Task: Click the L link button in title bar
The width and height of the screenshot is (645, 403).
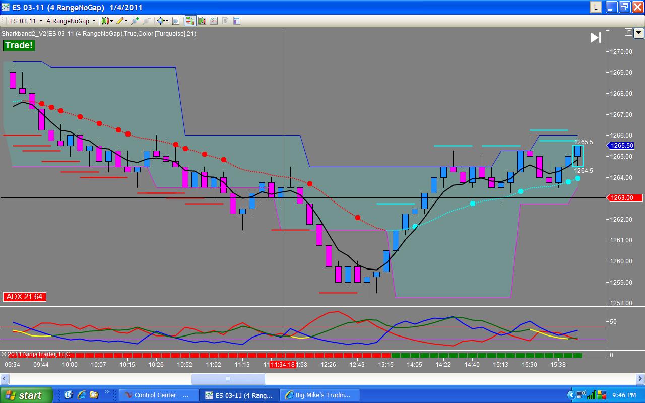Action: tap(596, 7)
